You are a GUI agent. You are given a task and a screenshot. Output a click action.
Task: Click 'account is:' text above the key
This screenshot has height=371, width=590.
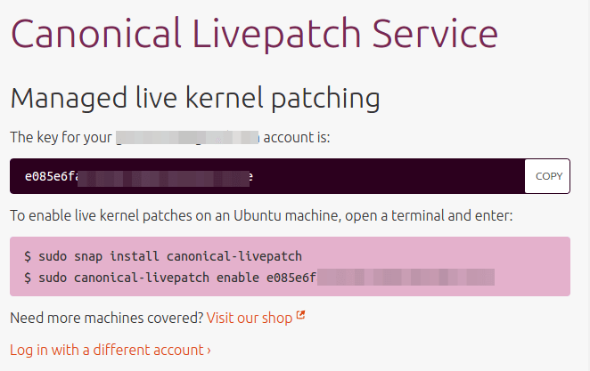[297, 138]
